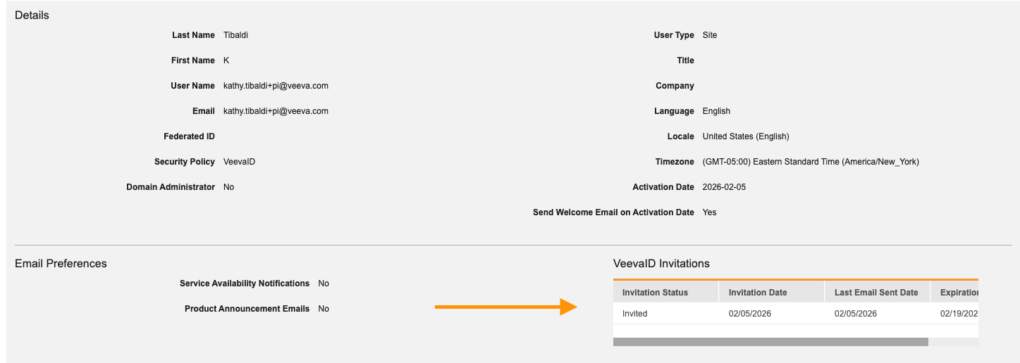Click the VeevaID security policy value
Viewport: 1020px width, 363px height.
[x=239, y=162]
